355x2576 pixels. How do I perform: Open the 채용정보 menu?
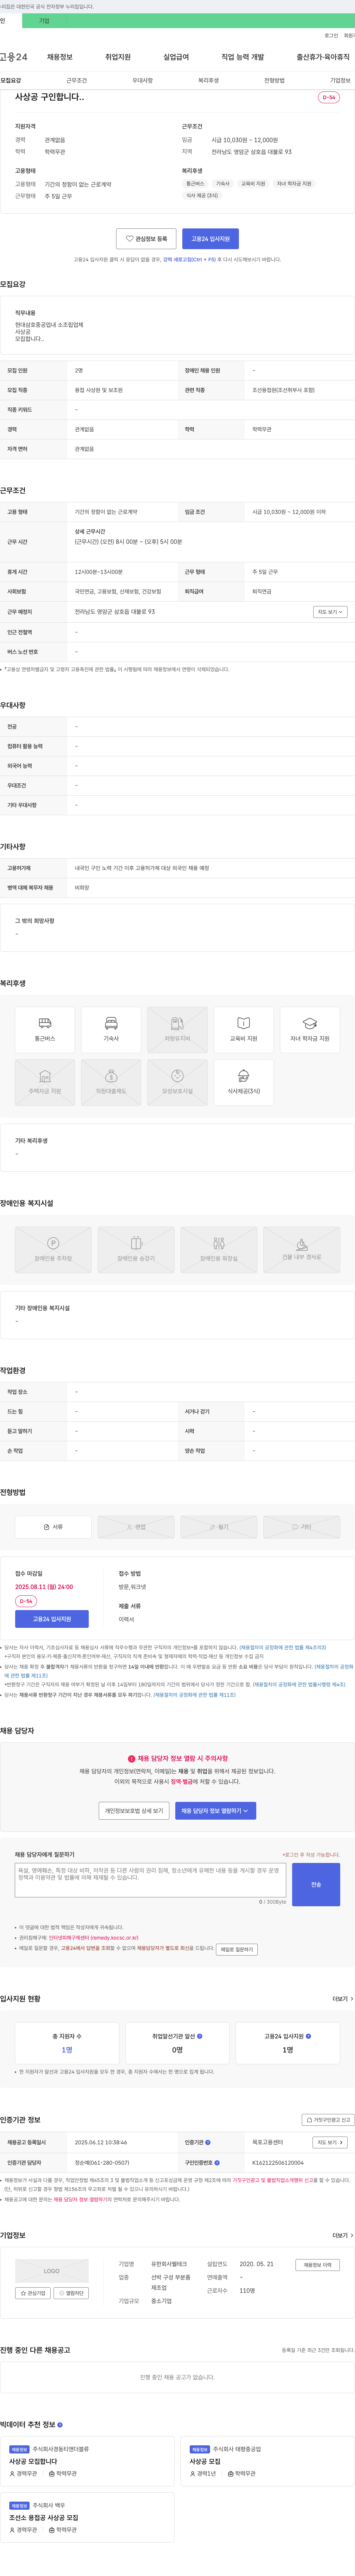coord(59,57)
